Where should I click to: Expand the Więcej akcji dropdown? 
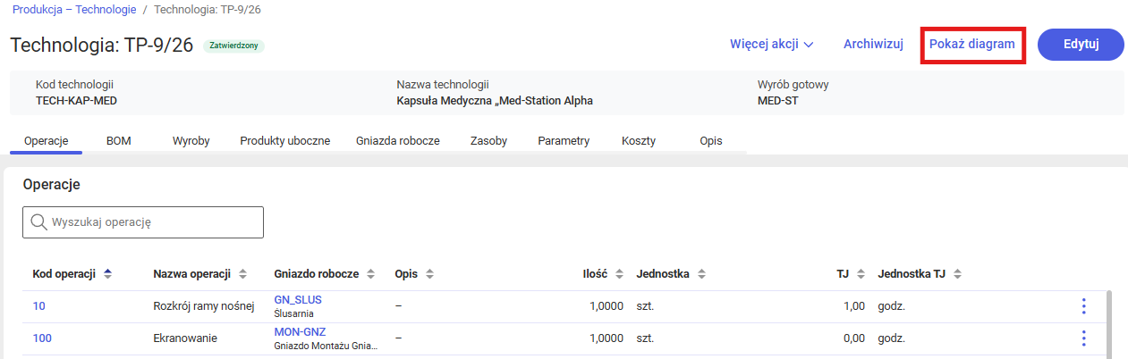(x=770, y=44)
